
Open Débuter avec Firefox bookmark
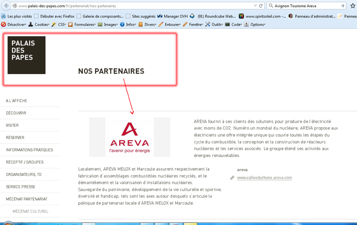[55, 16]
